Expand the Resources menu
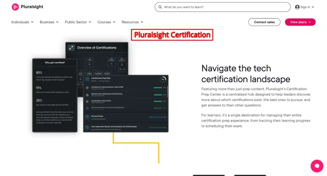 coord(132,22)
